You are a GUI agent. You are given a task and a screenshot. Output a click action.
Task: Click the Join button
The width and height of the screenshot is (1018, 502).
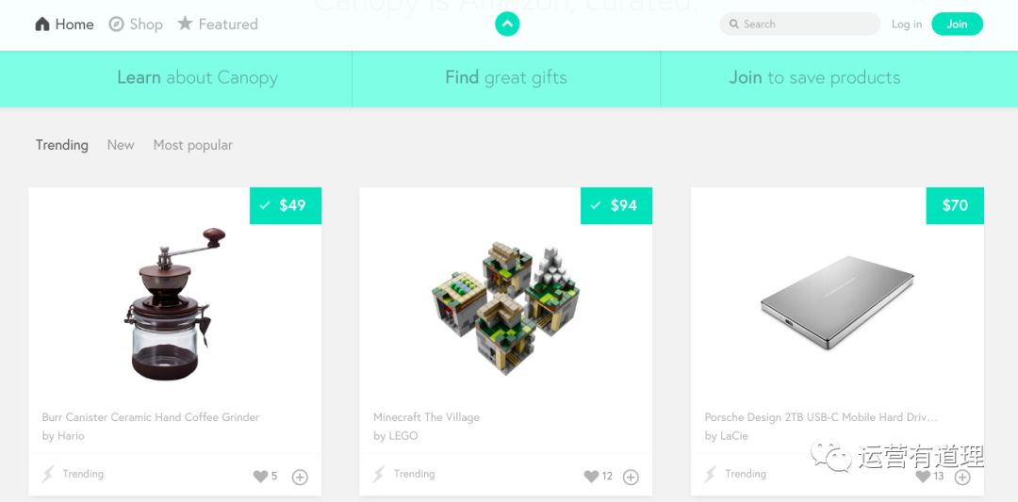coord(957,24)
